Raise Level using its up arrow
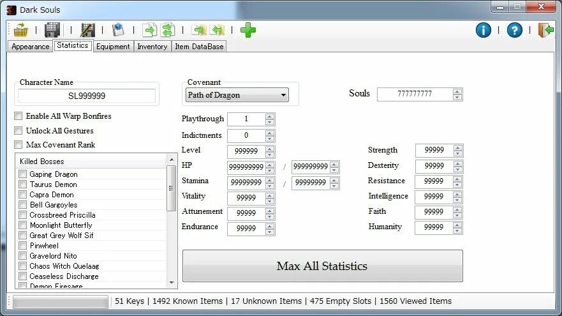This screenshot has height=316, width=562. click(270, 149)
